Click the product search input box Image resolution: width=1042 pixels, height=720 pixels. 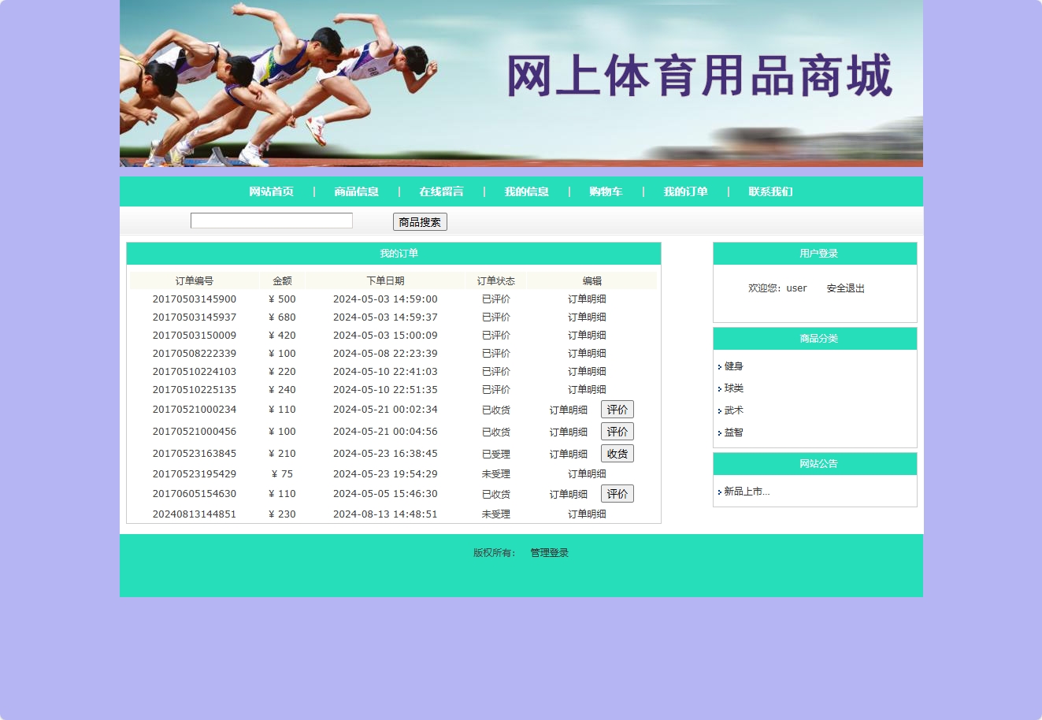pyautogui.click(x=271, y=220)
